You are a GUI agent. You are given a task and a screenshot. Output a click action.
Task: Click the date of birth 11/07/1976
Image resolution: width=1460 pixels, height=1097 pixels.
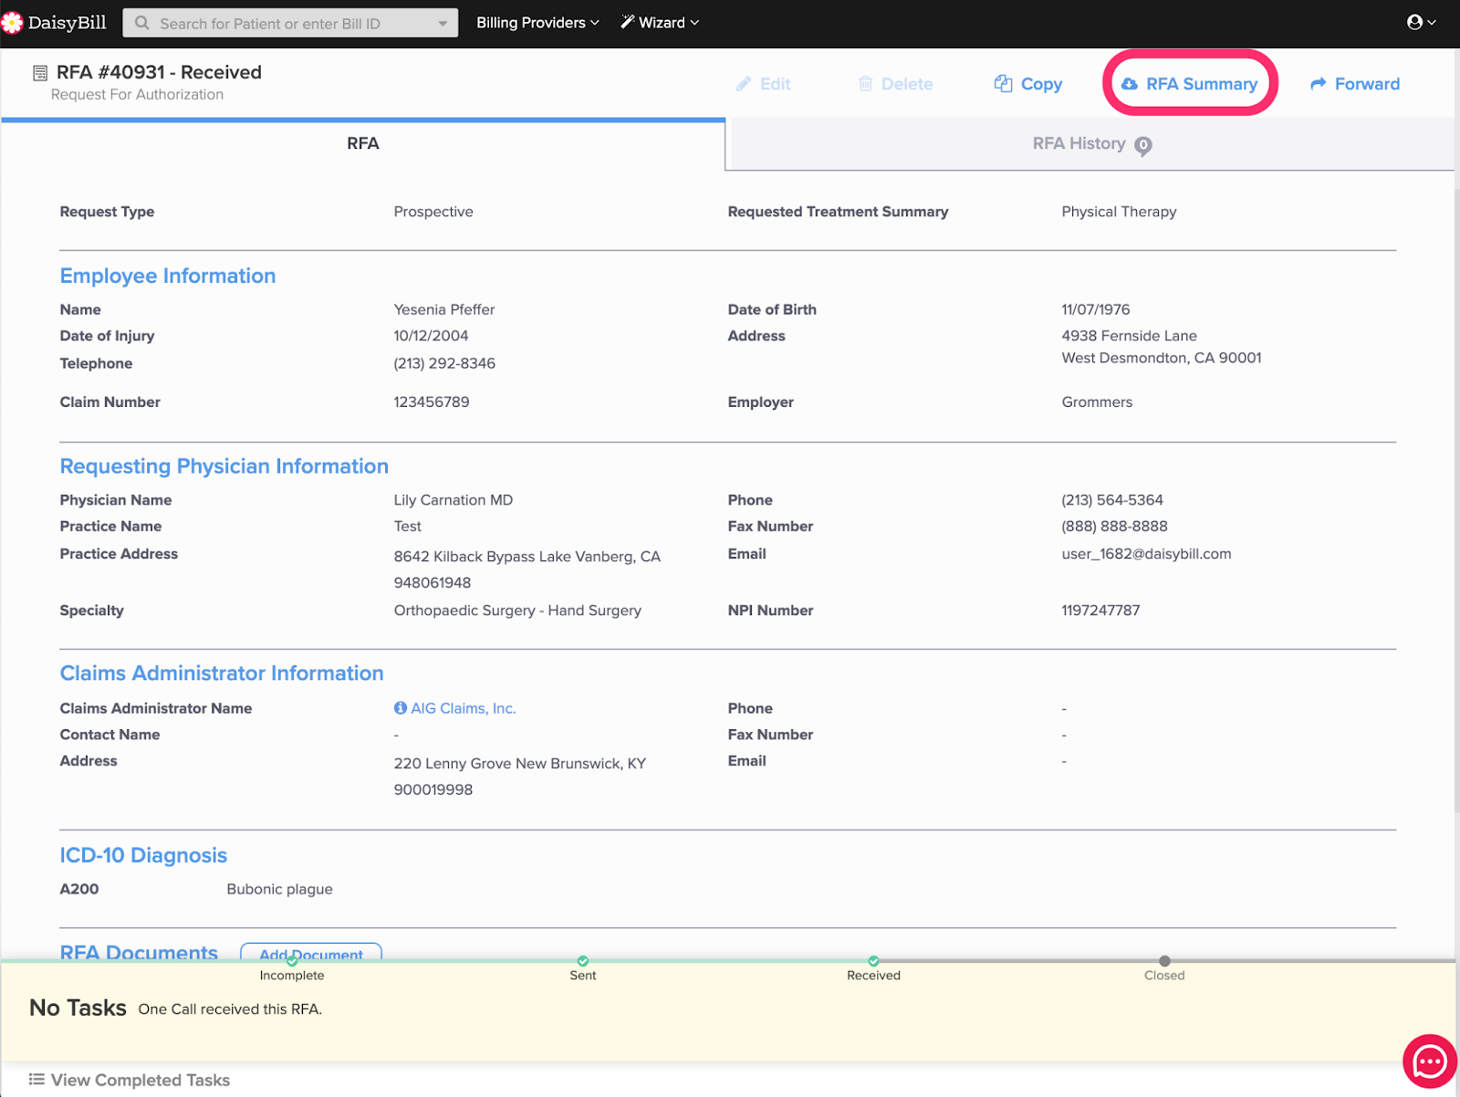[1096, 309]
